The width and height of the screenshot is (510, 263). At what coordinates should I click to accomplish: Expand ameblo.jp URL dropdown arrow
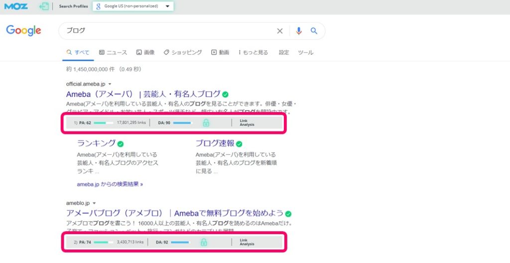click(x=94, y=203)
